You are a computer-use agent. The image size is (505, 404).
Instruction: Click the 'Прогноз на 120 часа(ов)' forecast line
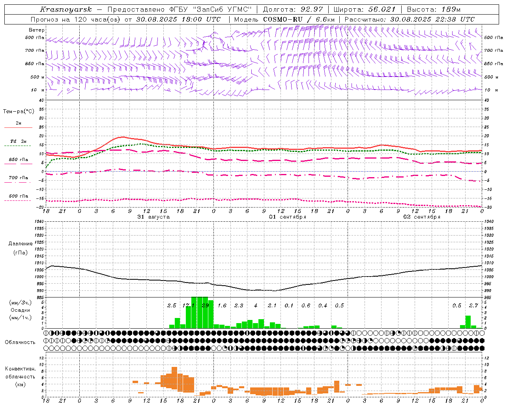tap(125, 19)
